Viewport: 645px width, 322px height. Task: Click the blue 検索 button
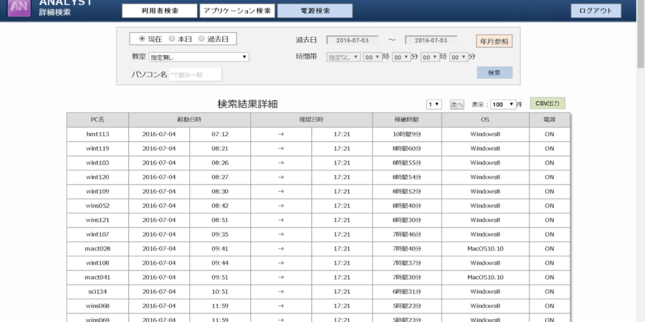(x=494, y=73)
